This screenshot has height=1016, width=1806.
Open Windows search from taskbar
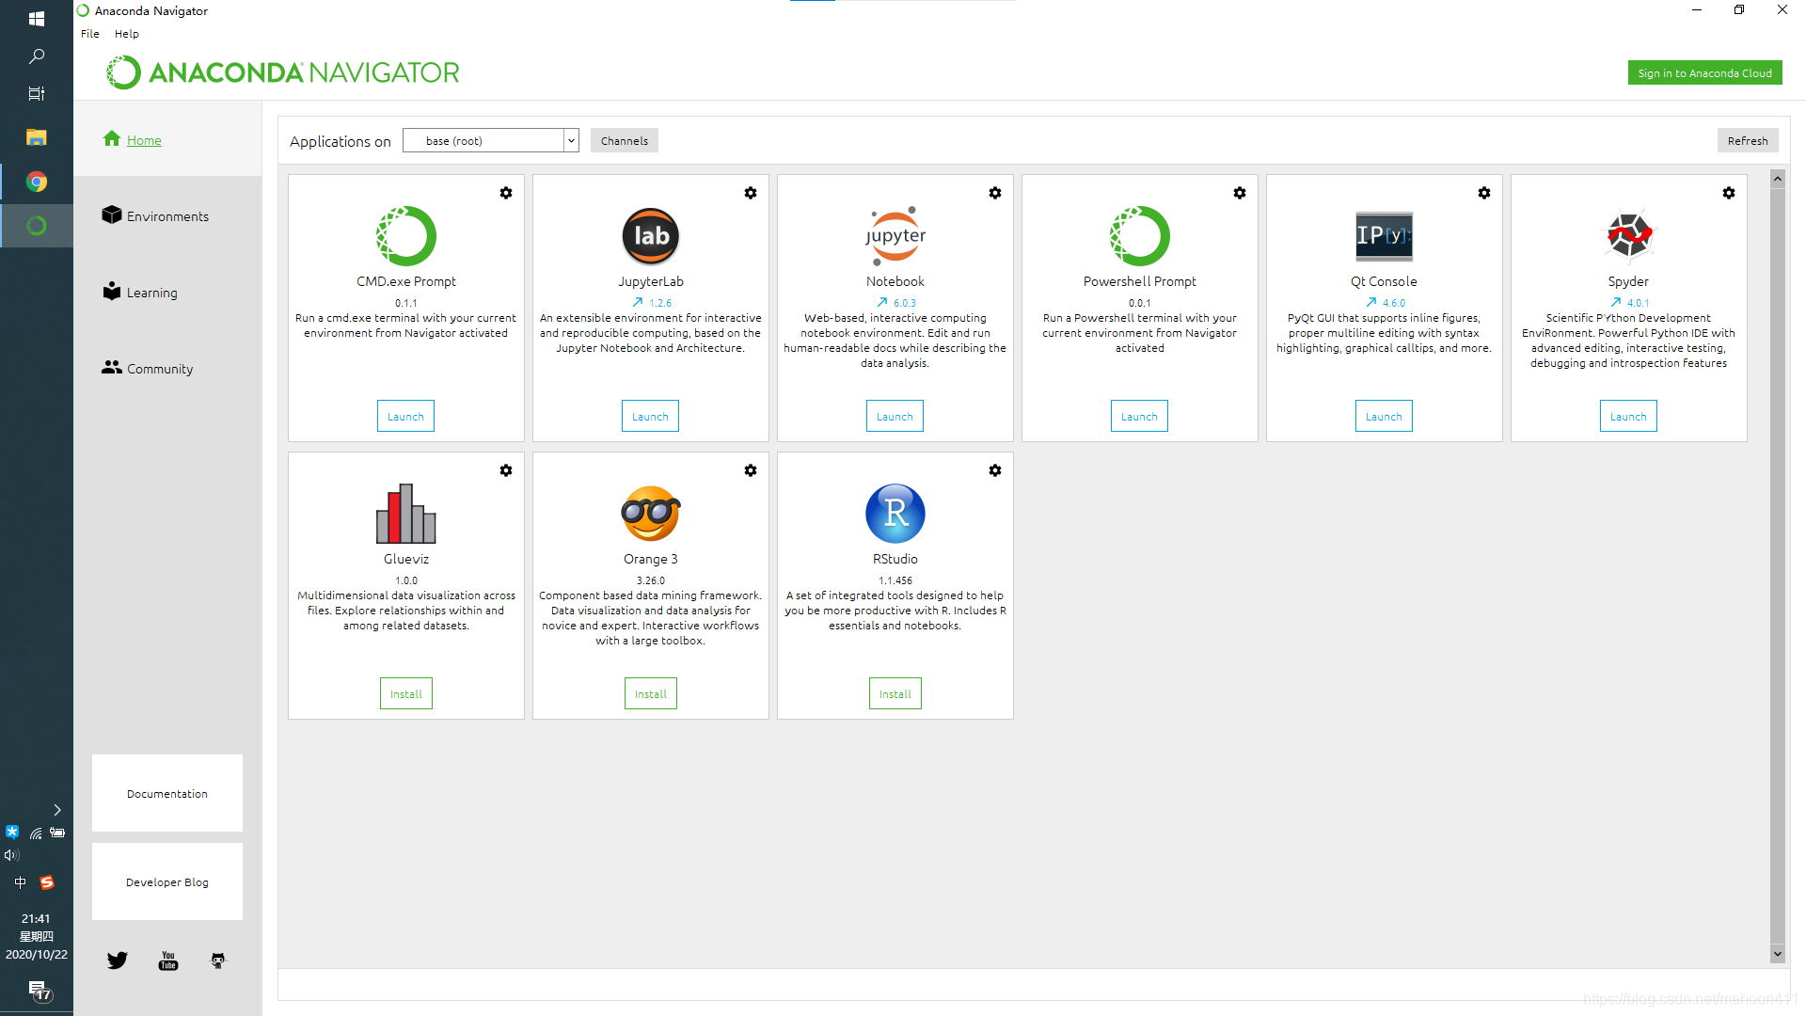click(x=37, y=56)
